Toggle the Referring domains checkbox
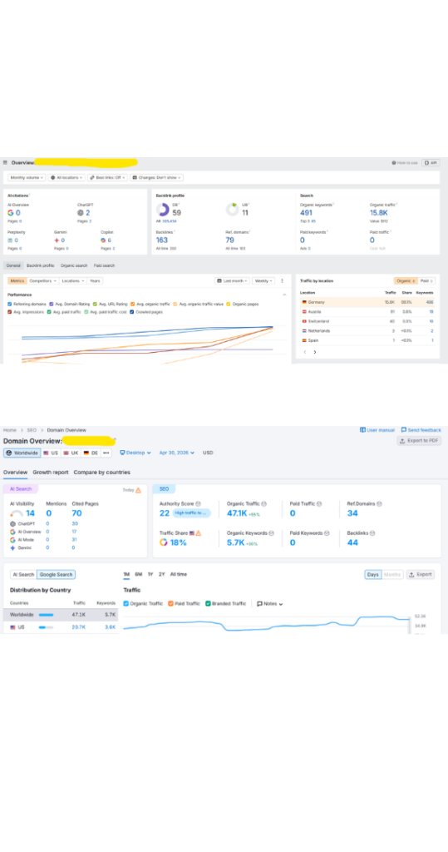448x852 pixels. [x=10, y=305]
